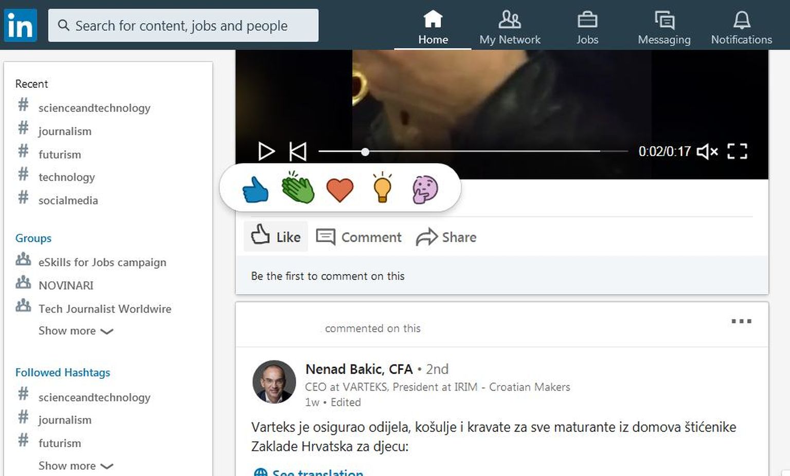
Task: Click the Comment button
Action: point(358,237)
